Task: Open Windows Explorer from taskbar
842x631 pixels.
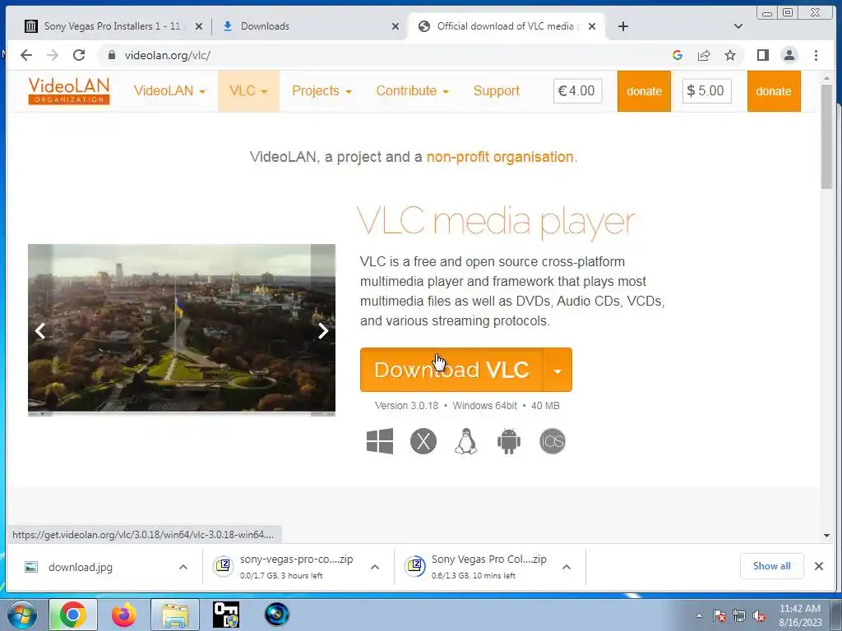Action: pyautogui.click(x=175, y=615)
